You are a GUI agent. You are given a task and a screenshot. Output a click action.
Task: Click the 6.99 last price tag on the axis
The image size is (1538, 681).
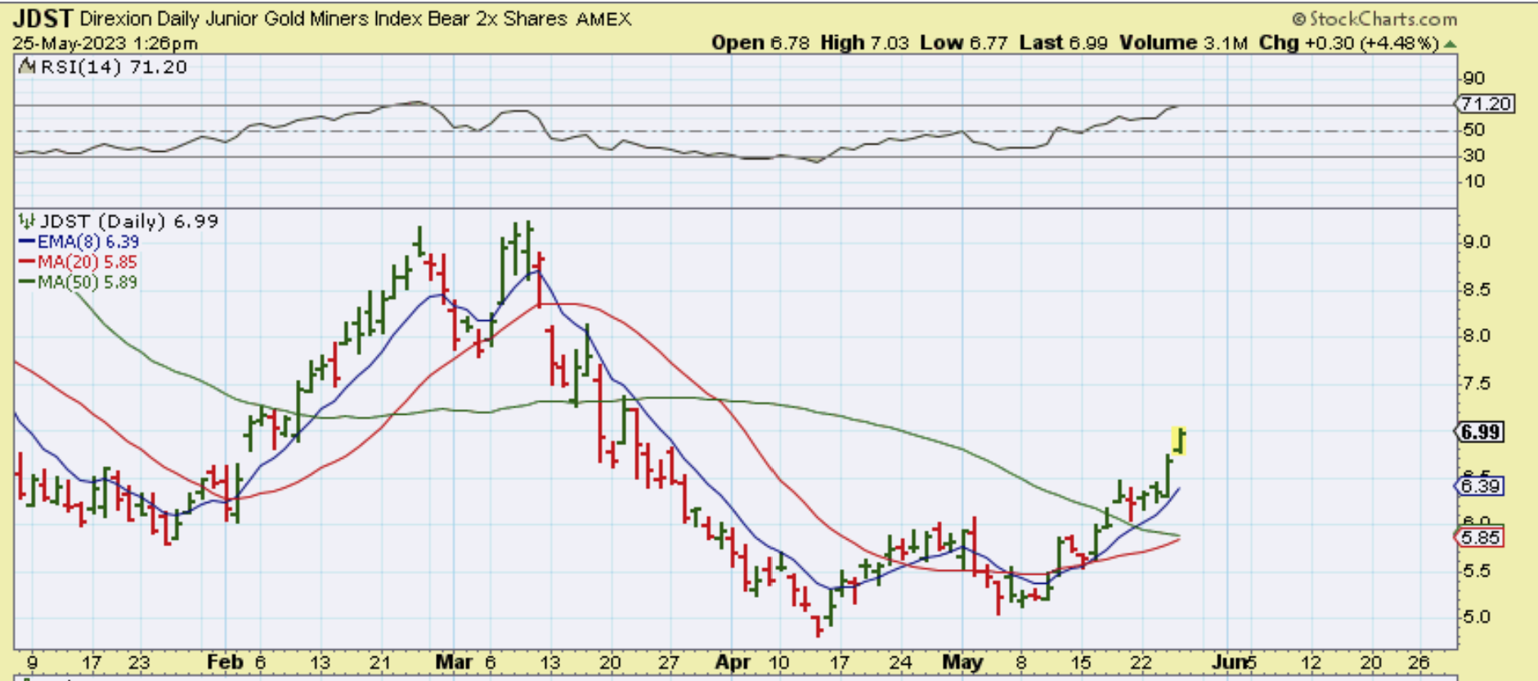point(1481,432)
